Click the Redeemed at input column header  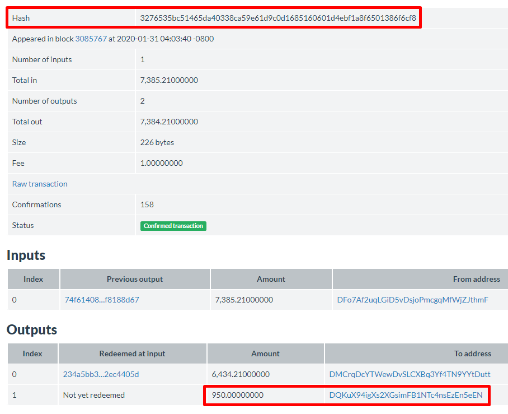click(132, 353)
